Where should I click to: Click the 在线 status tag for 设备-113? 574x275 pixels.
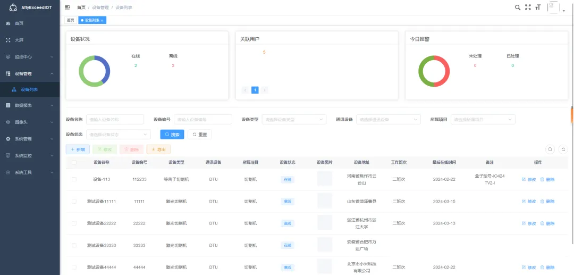click(x=288, y=179)
